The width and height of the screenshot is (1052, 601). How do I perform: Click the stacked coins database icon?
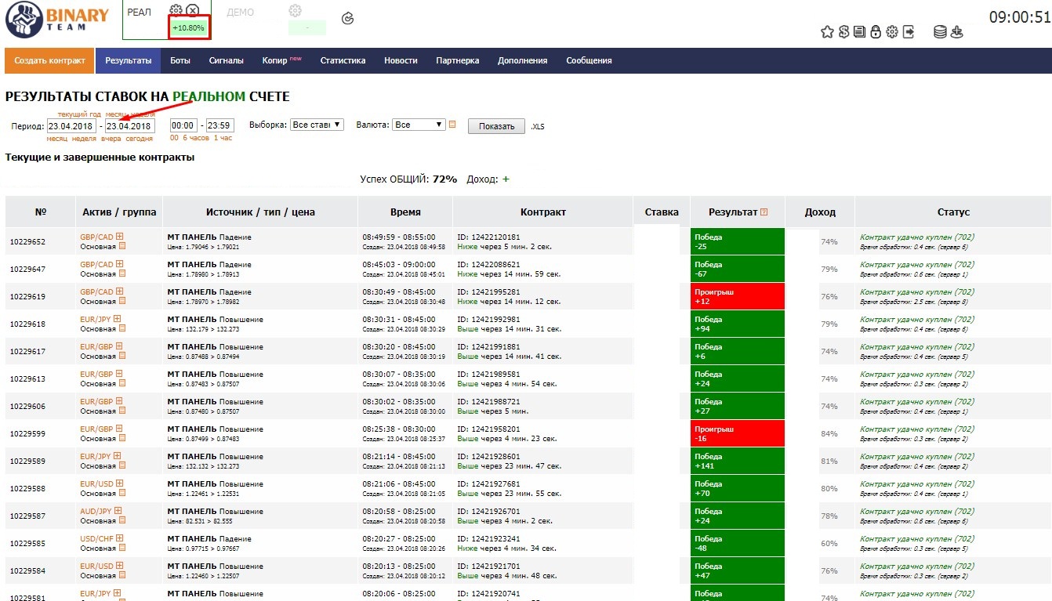pos(940,32)
